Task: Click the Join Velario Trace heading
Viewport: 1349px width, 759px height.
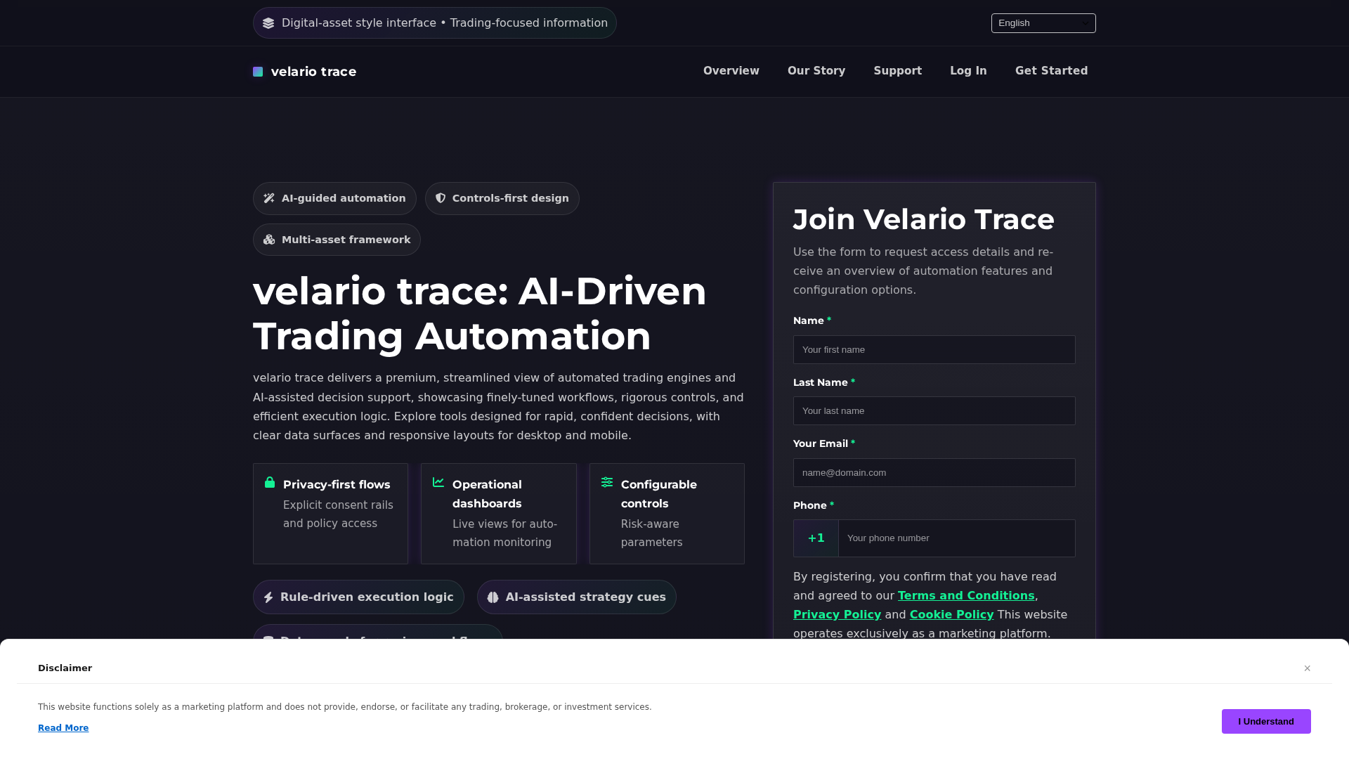Action: pos(924,220)
